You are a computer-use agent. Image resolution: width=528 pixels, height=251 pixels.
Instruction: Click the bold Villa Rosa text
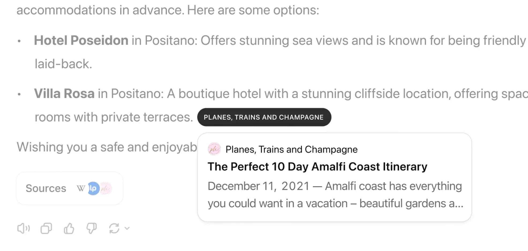point(64,94)
